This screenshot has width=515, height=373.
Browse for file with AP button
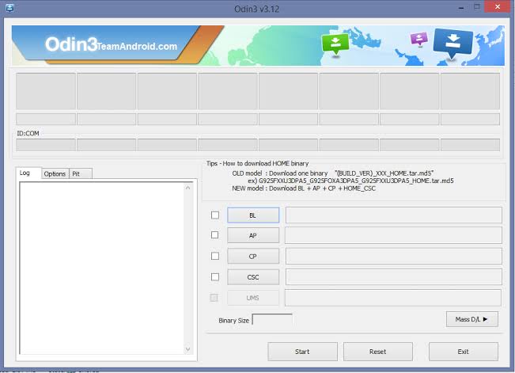point(252,235)
